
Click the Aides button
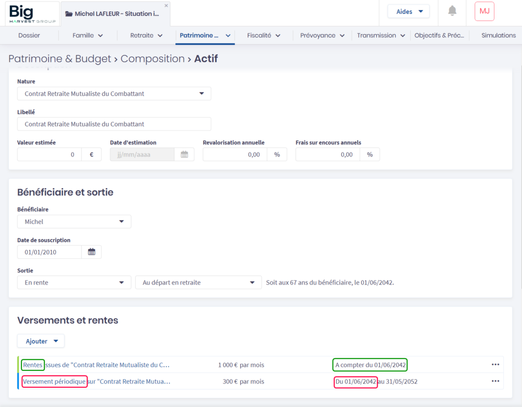point(408,12)
